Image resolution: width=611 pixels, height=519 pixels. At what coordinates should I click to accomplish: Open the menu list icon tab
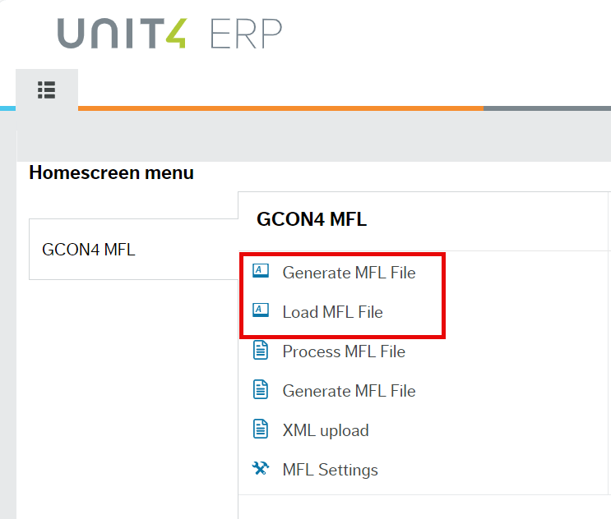point(46,90)
